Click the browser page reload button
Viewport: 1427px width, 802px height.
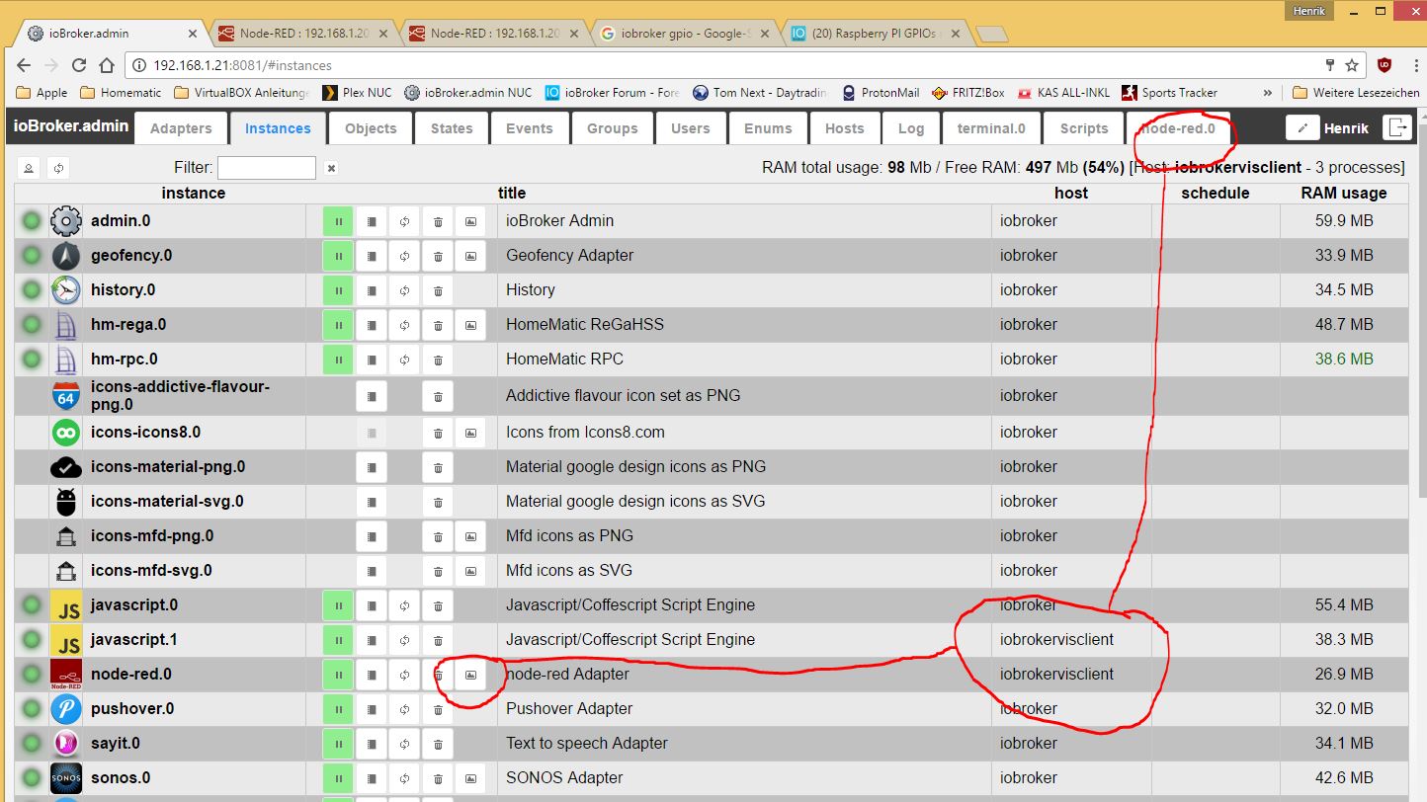[80, 65]
